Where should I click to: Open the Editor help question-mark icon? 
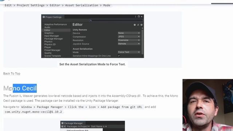135,25
